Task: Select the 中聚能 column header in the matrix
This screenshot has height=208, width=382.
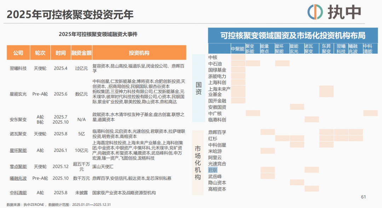Action: click(x=238, y=49)
